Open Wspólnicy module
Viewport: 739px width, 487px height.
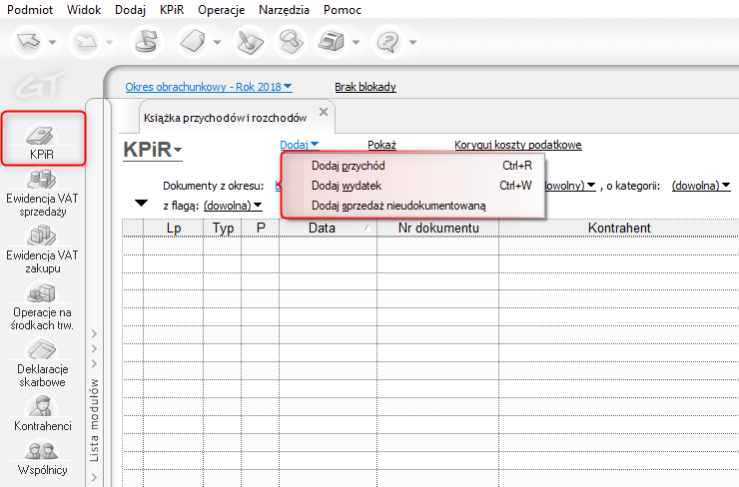42,458
